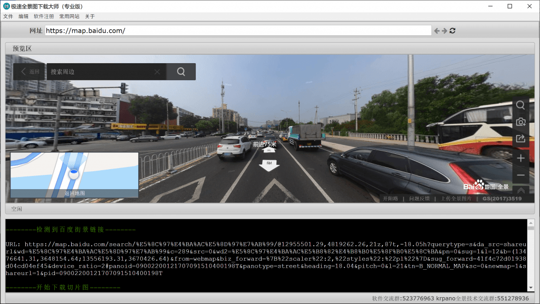This screenshot has height=304, width=540.
Task: Click the browser forward arrow next to URL
Action: 445,31
